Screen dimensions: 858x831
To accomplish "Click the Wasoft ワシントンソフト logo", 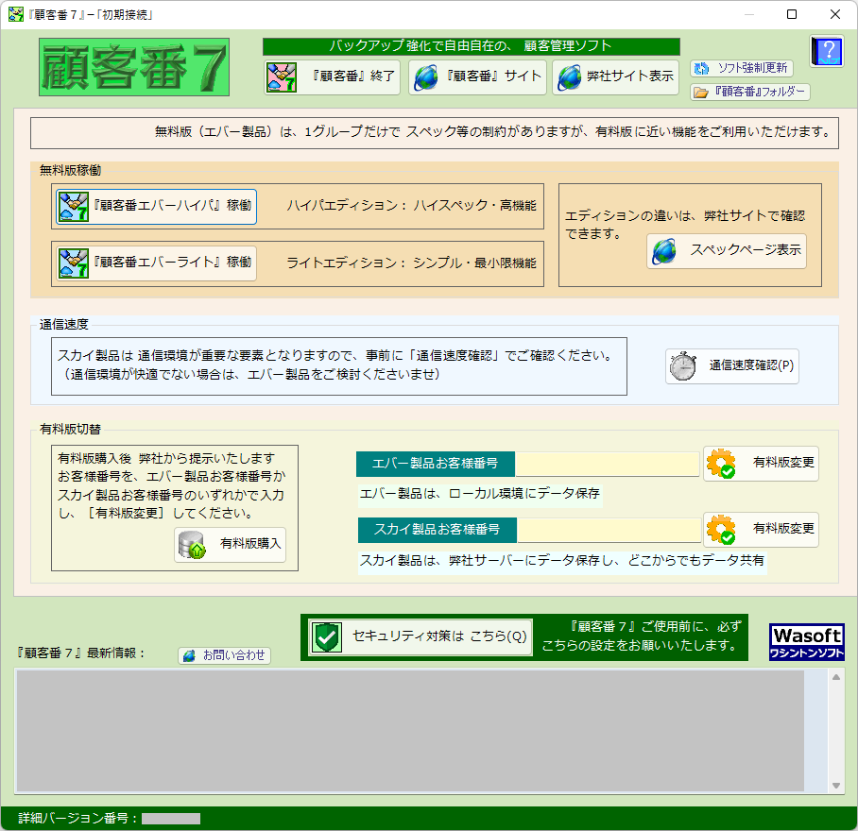I will [807, 642].
